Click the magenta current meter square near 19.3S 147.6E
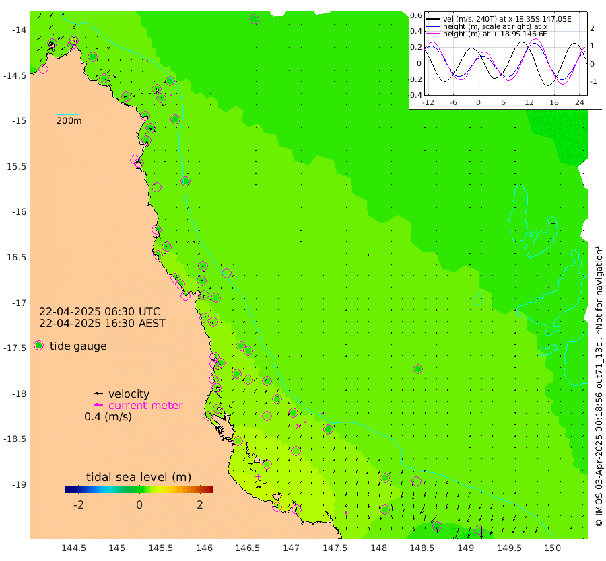The height and width of the screenshot is (561, 606). point(345,513)
